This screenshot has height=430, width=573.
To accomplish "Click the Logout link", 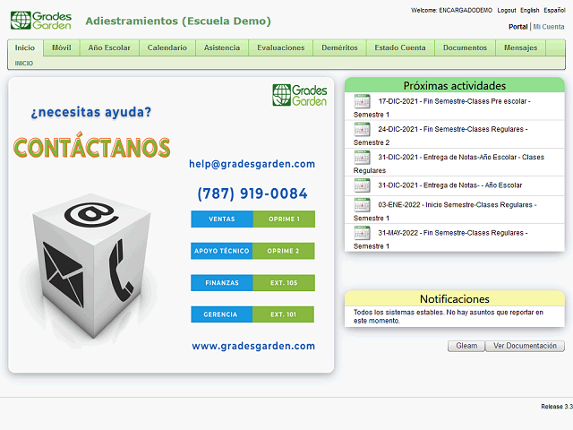I will [x=507, y=10].
